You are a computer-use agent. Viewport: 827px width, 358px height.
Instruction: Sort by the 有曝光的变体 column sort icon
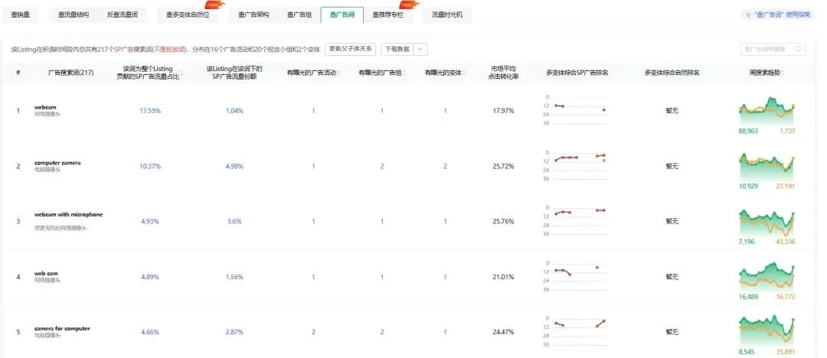[x=463, y=73]
